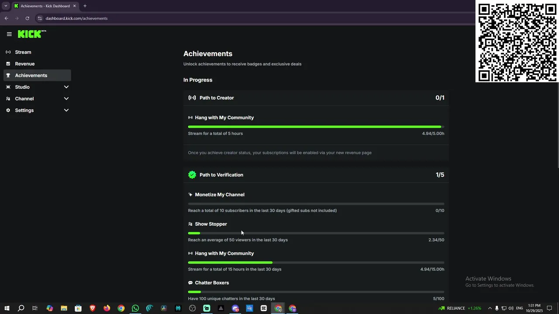Open Windows taskbar search
The height and width of the screenshot is (314, 559).
21,308
